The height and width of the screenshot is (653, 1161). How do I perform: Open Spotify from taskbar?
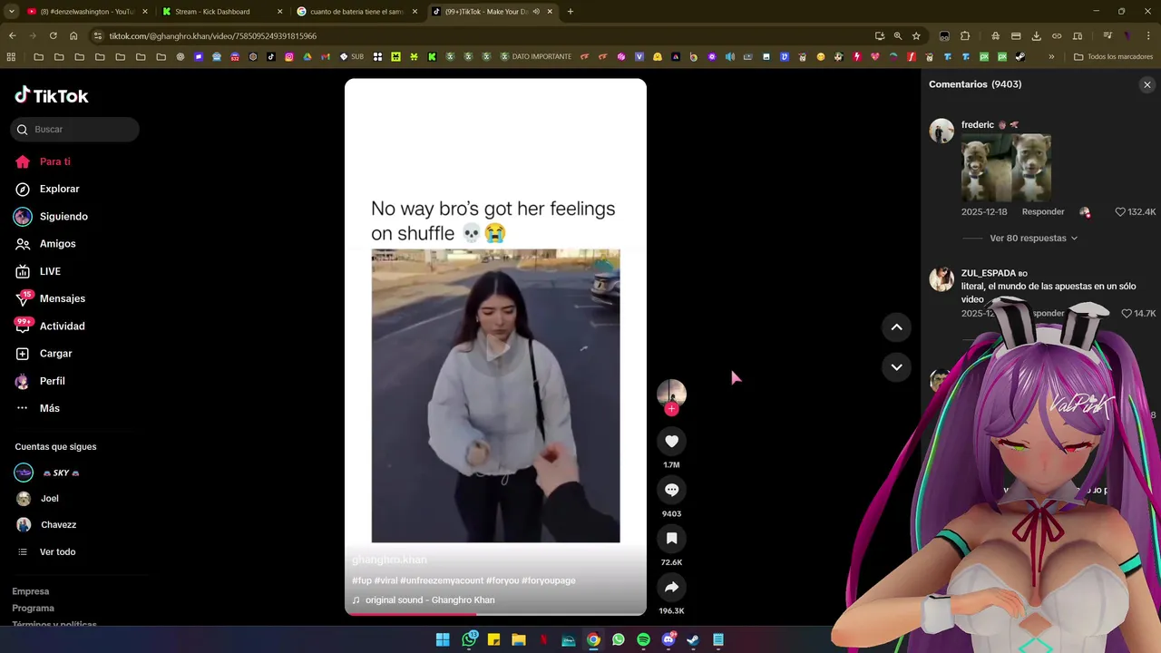point(643,639)
